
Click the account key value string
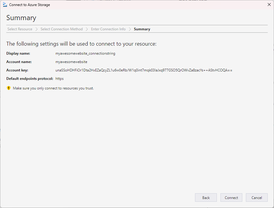(x=144, y=70)
